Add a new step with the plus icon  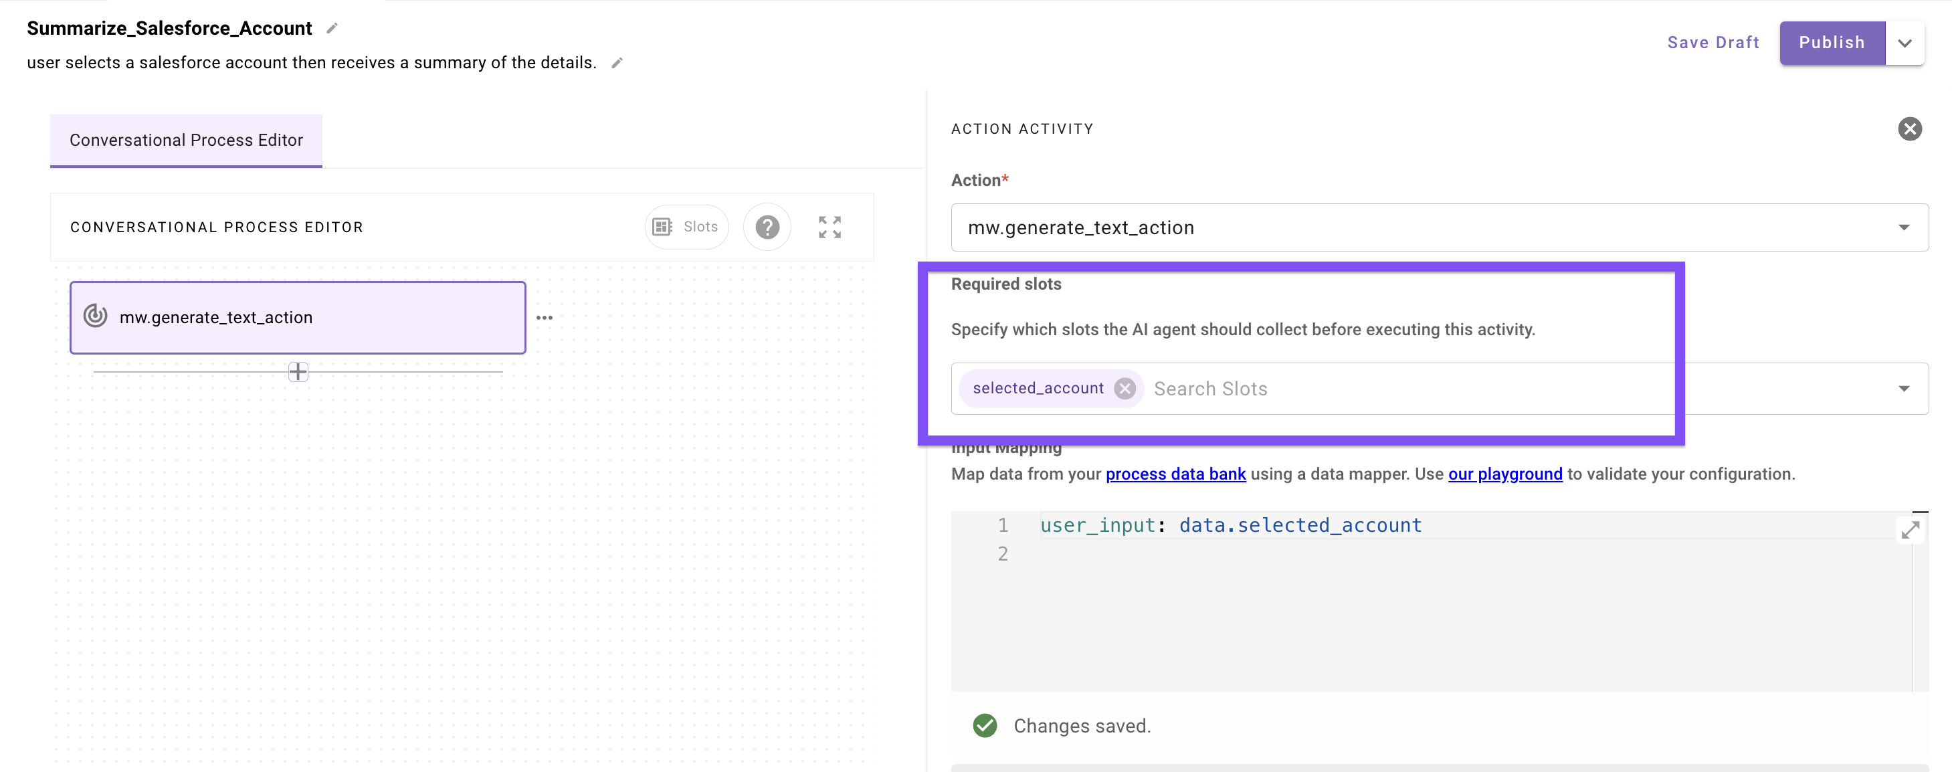[298, 371]
